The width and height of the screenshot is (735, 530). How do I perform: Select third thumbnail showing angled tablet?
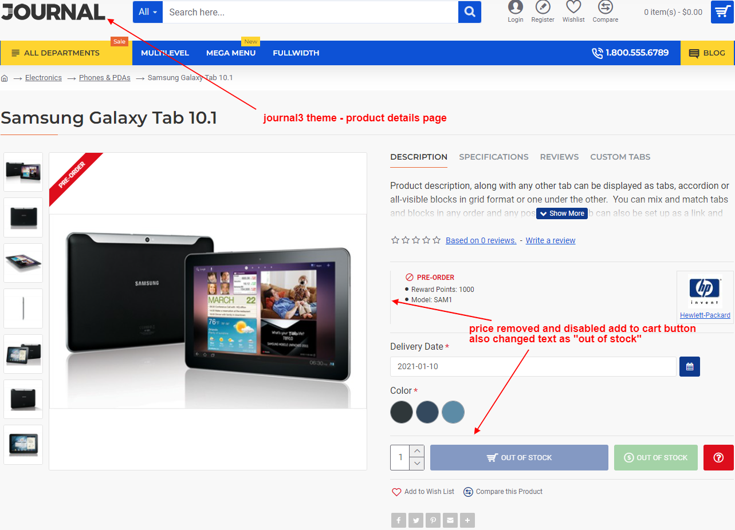(23, 263)
